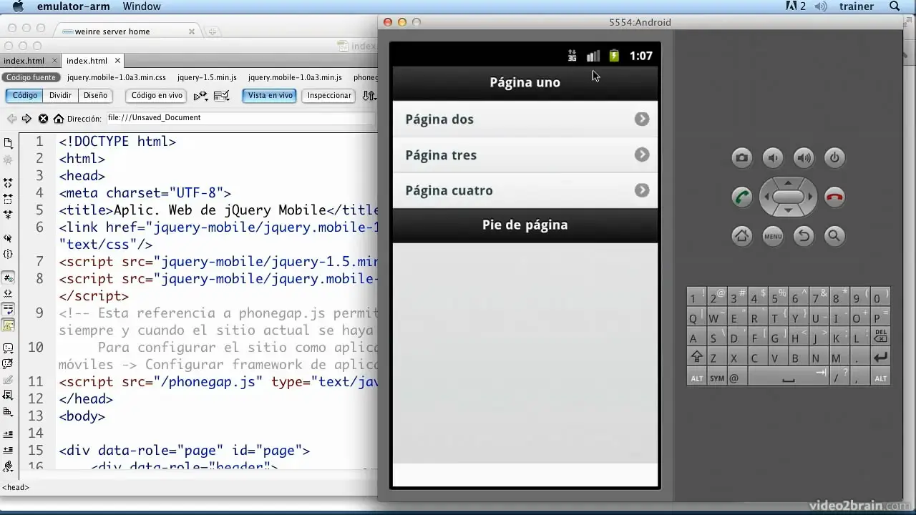Click the Dirección address field
916x515 pixels.
click(241, 118)
